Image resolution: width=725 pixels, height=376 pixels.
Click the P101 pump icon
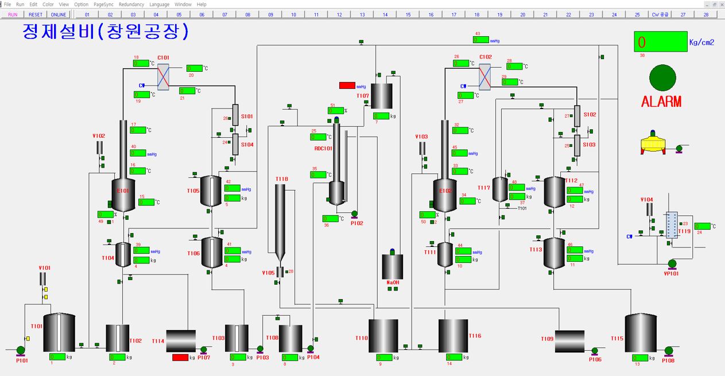click(x=21, y=350)
